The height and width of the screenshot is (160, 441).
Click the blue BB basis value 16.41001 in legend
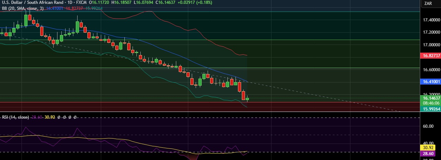pos(55,8)
